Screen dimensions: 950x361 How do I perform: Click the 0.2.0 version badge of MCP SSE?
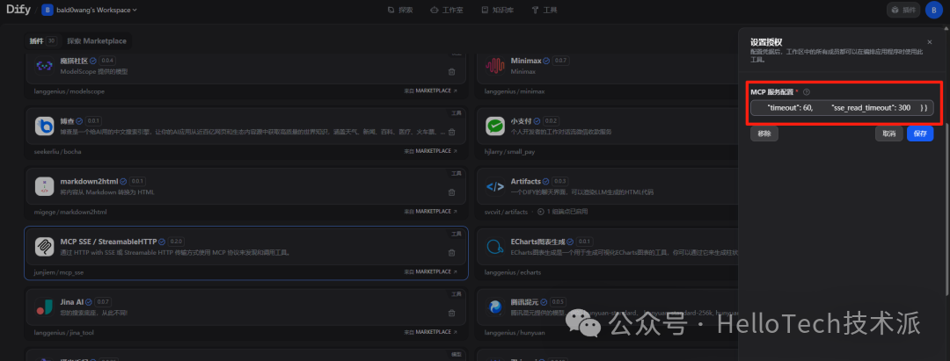(x=176, y=242)
